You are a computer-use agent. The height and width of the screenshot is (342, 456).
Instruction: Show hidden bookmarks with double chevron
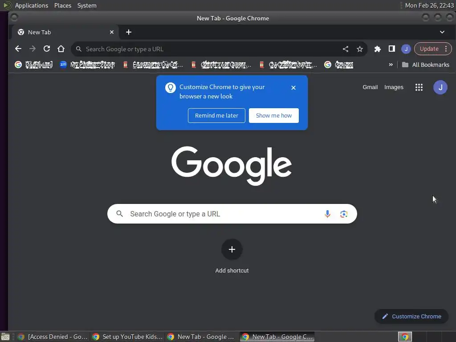(x=391, y=65)
